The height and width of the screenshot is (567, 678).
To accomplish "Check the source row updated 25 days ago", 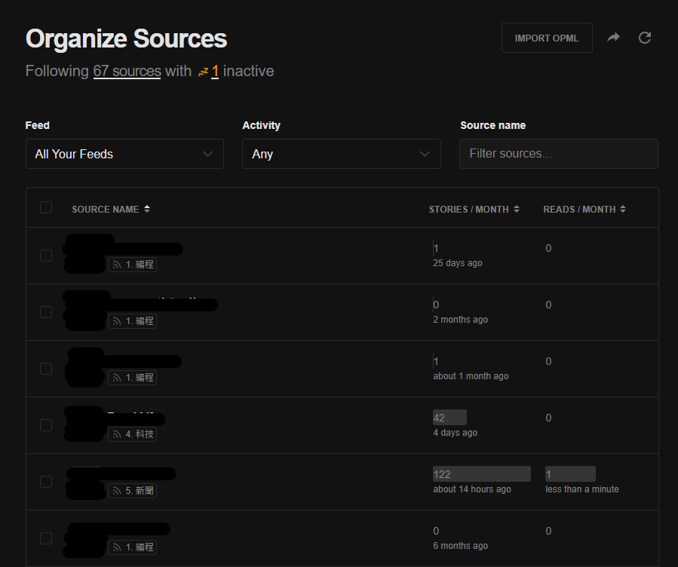I will click(x=46, y=256).
